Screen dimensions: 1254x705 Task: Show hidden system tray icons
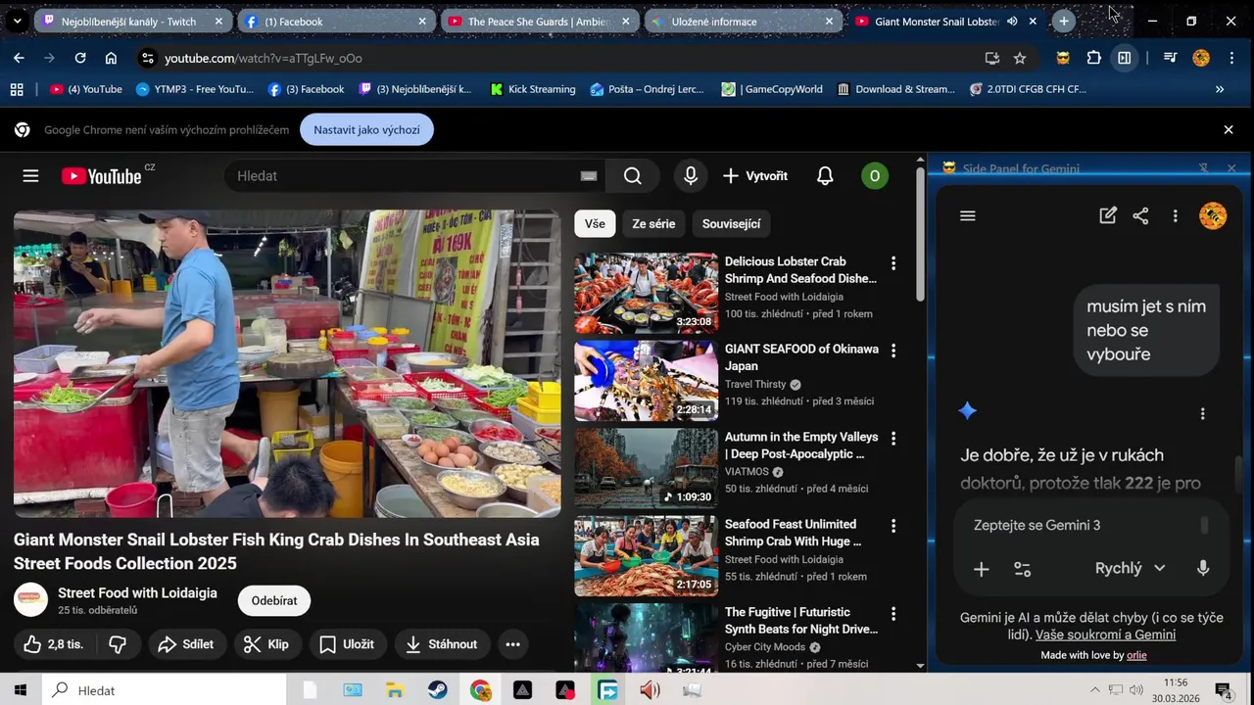click(x=1095, y=690)
